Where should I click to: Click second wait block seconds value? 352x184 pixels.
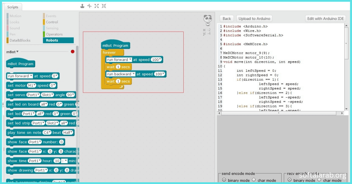[118, 81]
